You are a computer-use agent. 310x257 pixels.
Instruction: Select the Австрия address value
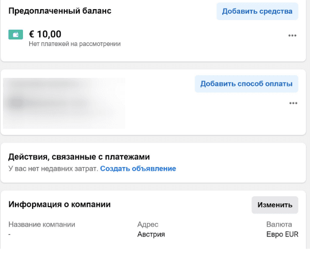click(151, 234)
